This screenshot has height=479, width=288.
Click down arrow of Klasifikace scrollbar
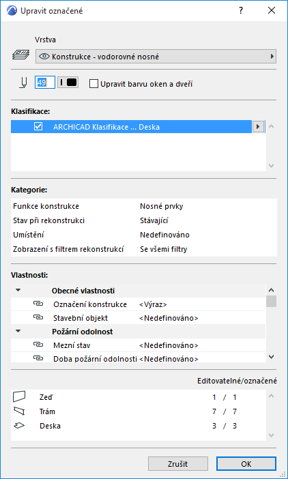pyautogui.click(x=271, y=166)
